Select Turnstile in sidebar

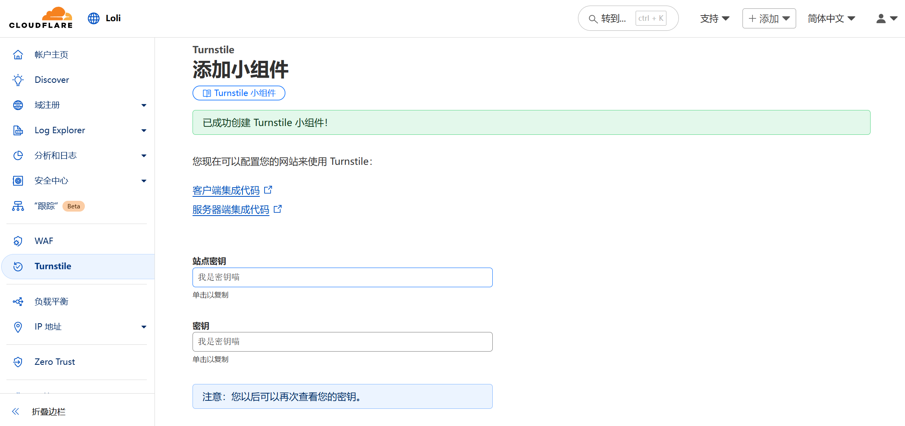78,266
